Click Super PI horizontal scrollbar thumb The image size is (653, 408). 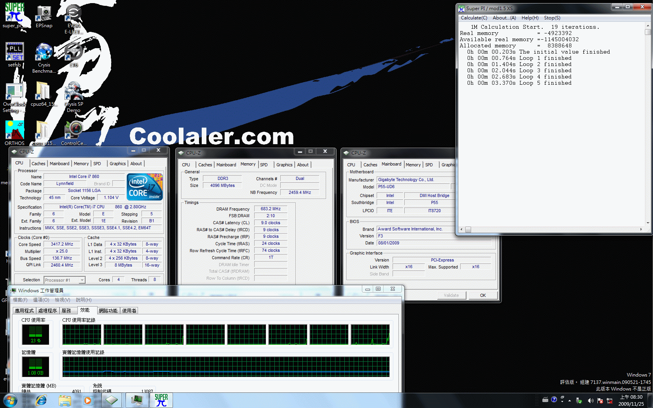(x=468, y=230)
